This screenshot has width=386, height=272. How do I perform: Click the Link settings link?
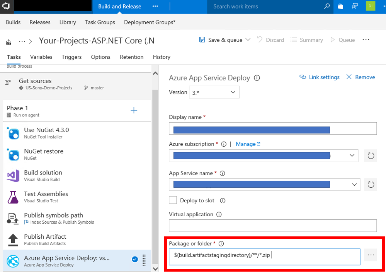point(319,77)
